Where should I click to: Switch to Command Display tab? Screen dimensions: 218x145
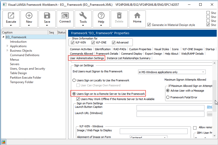pyautogui.click(x=132, y=54)
